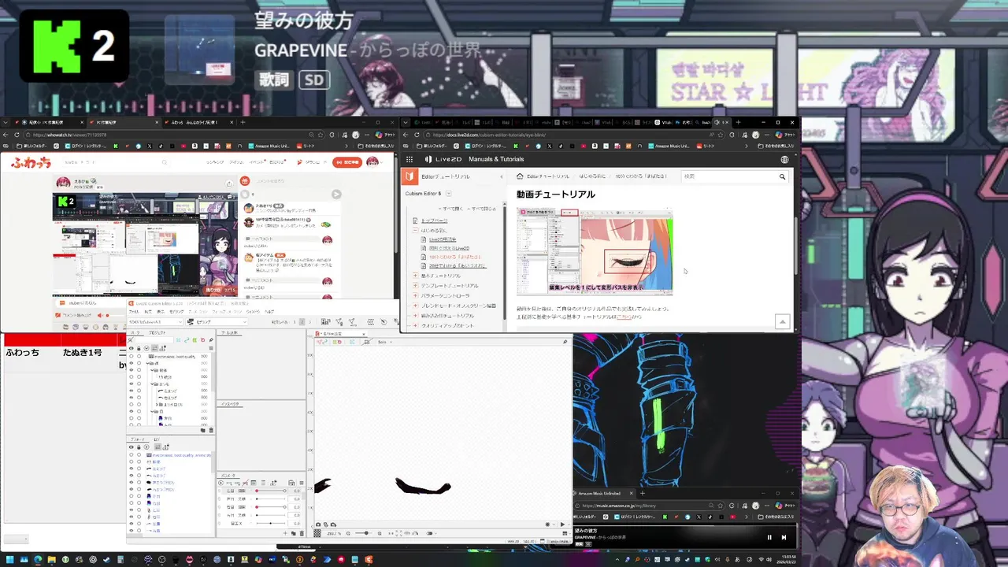Click zoom-out magnifier in Live2D bottom bar
1008x567 pixels.
click(x=348, y=533)
